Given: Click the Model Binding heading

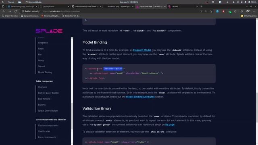Looking at the screenshot, I should [x=95, y=42].
